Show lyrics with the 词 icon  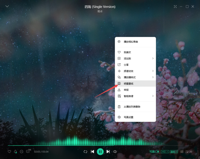coord(182,152)
